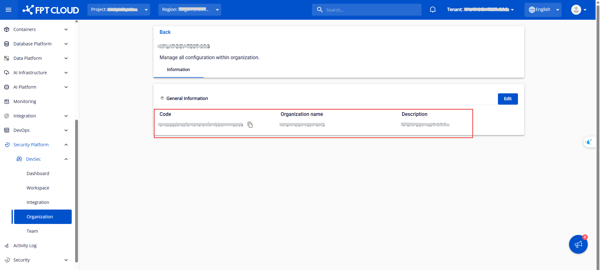Select the Information tab
Screen dimensions: 600x270
[x=178, y=70]
